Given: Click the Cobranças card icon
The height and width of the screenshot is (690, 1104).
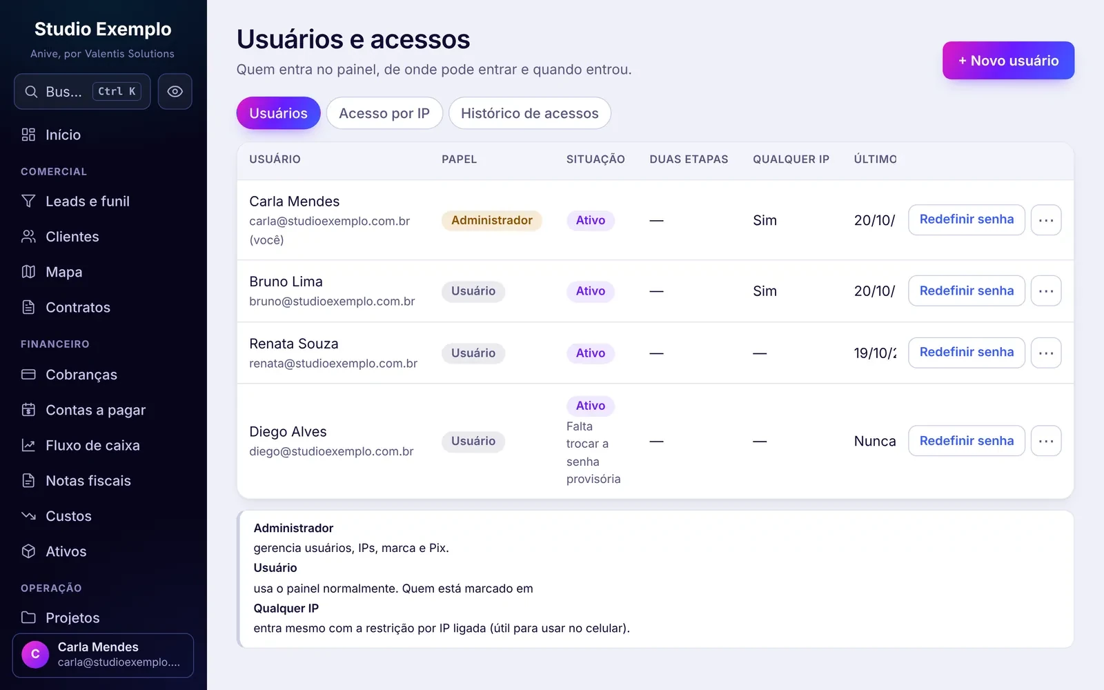Looking at the screenshot, I should point(28,375).
